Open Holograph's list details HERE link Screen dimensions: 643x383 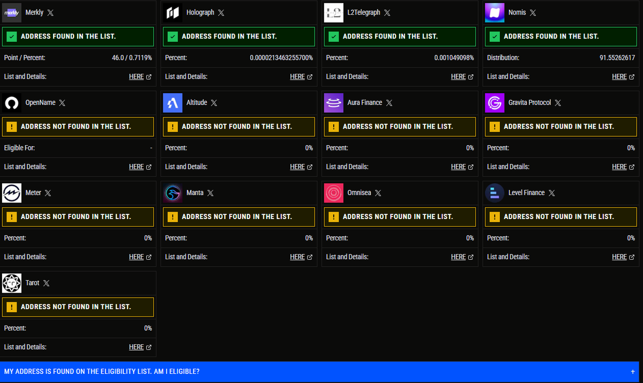(x=301, y=77)
